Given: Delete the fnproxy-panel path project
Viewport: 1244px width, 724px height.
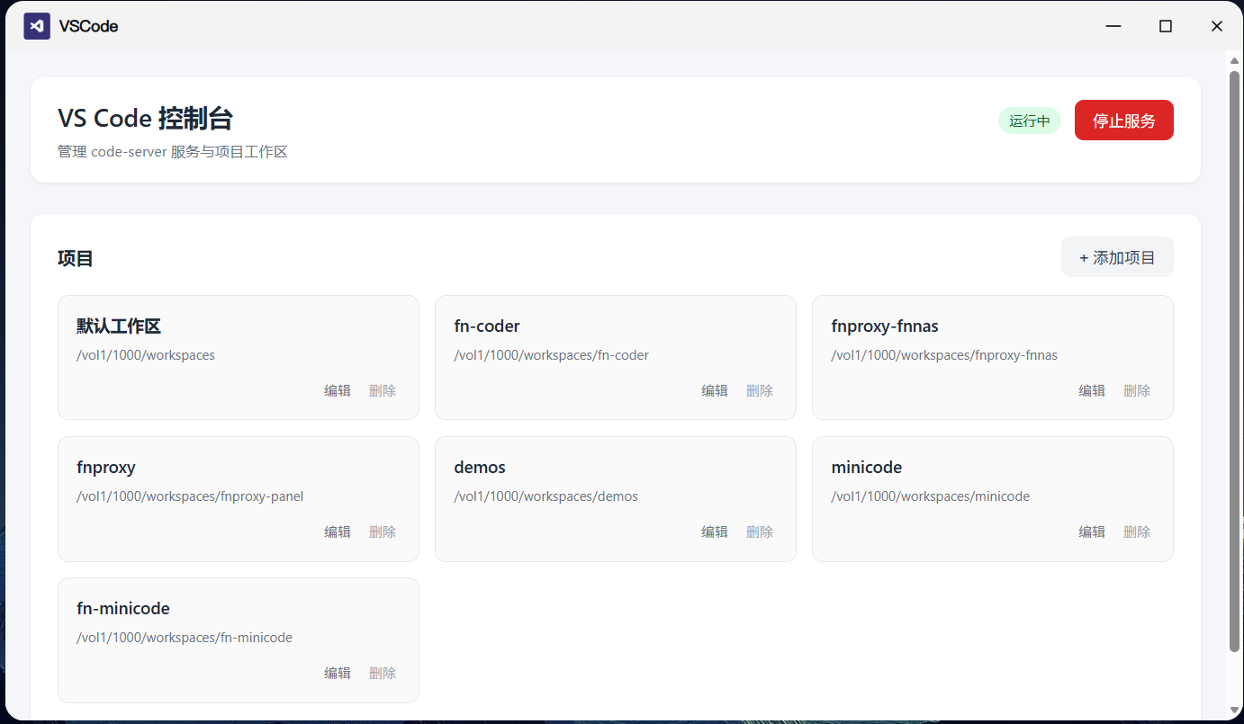Looking at the screenshot, I should [383, 532].
